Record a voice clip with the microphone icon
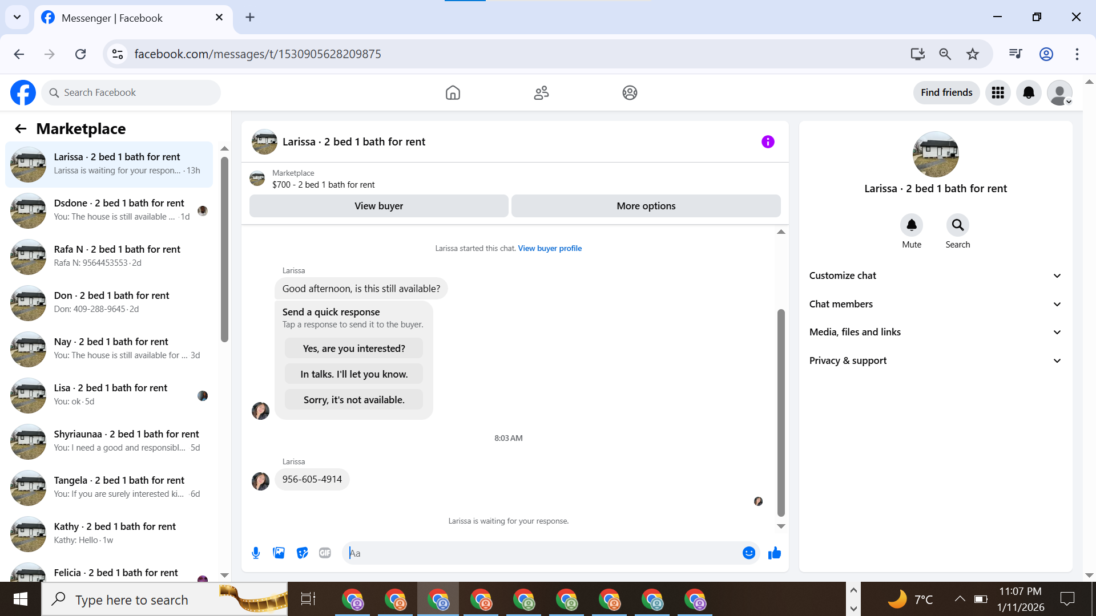This screenshot has height=616, width=1096. (256, 553)
